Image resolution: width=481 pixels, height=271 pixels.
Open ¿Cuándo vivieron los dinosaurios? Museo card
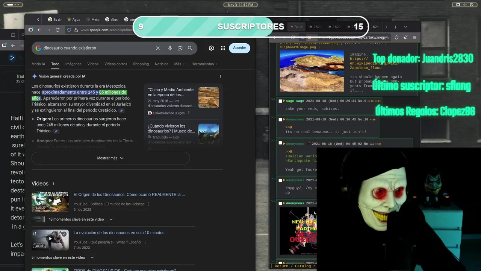point(183,134)
